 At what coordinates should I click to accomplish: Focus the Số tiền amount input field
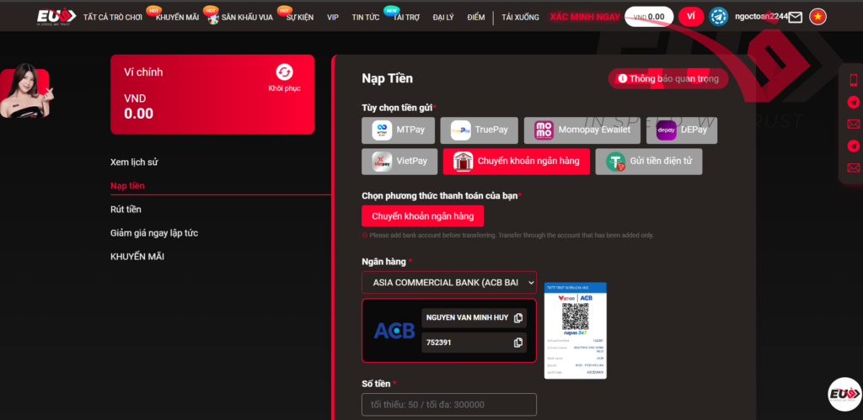[449, 405]
